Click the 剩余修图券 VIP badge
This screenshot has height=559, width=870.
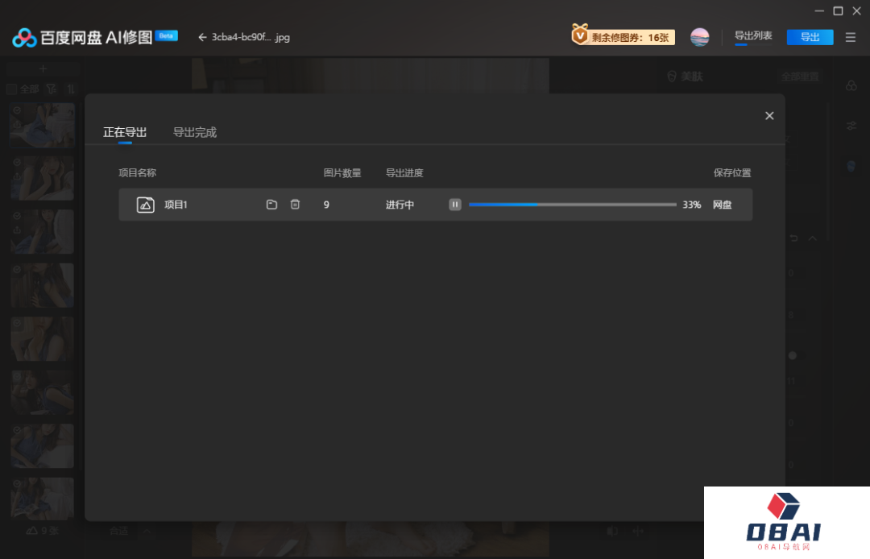623,37
